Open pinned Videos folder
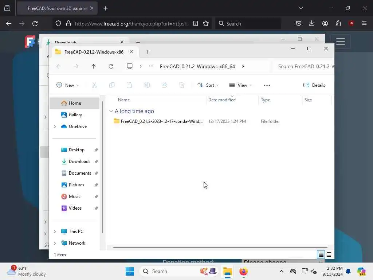 point(74,208)
